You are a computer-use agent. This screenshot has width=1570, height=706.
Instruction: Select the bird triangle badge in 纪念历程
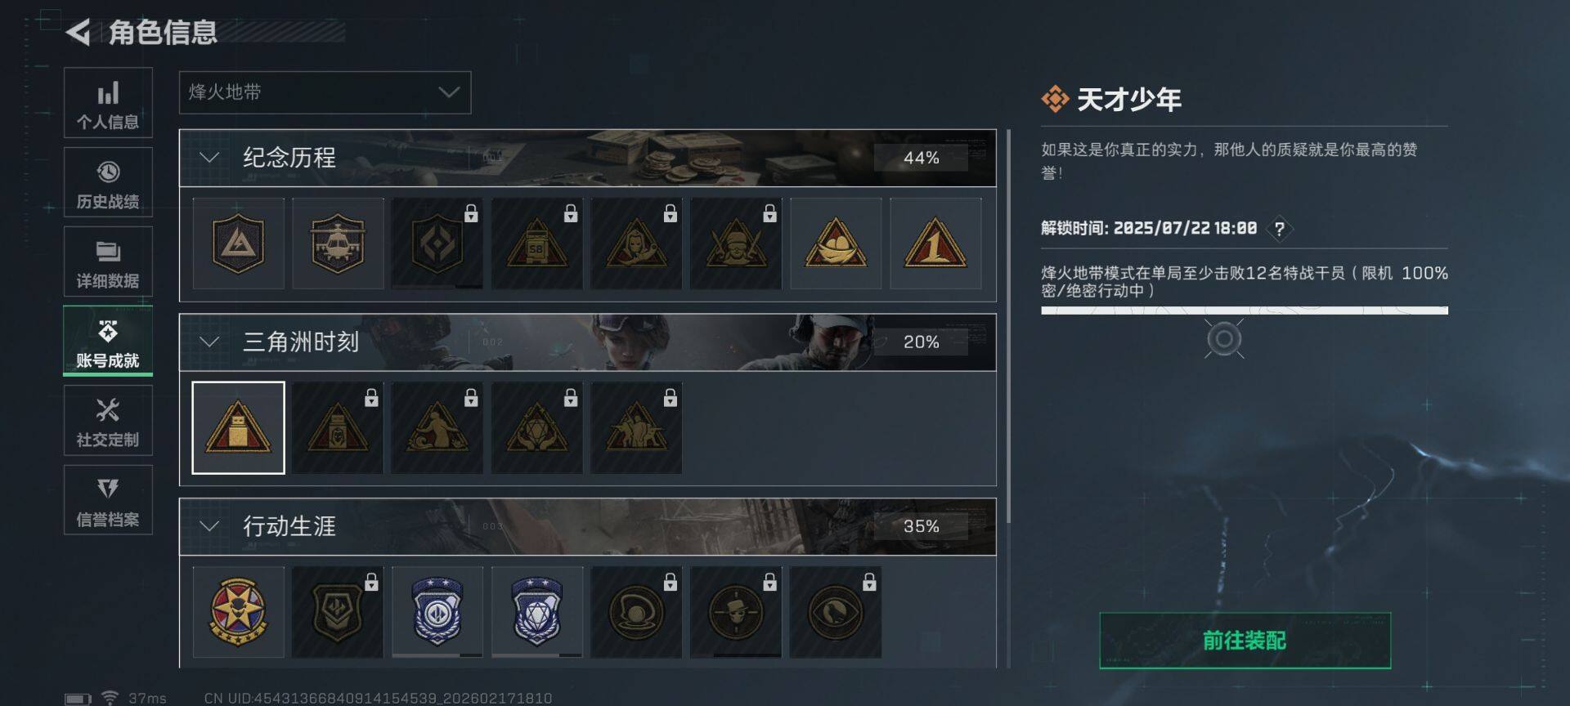click(836, 244)
